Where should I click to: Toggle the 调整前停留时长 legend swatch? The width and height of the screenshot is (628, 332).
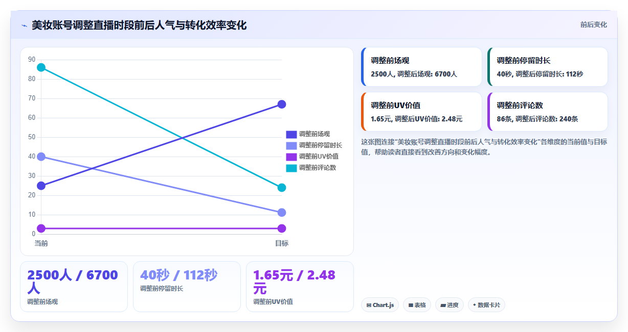click(291, 145)
